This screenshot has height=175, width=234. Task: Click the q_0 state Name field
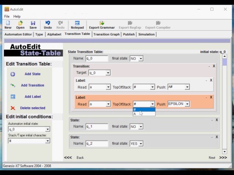pyautogui.click(x=97, y=59)
